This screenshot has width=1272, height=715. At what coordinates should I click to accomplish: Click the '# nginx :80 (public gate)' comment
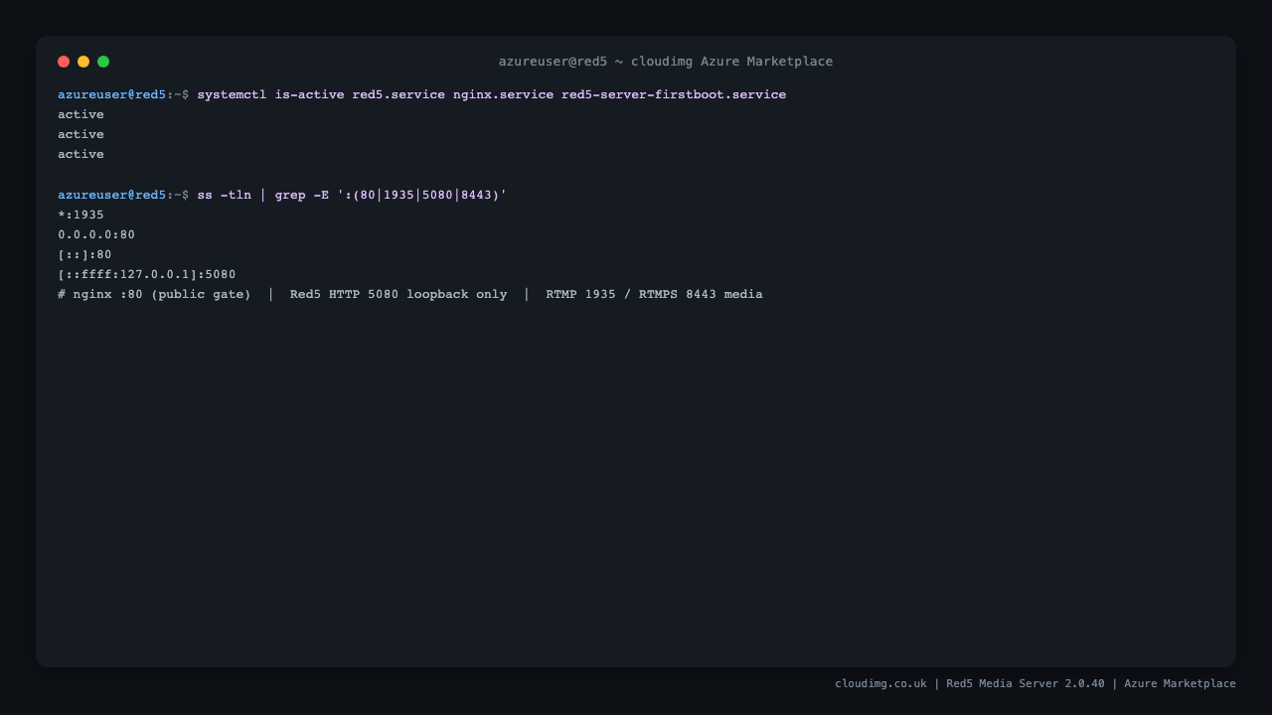(x=154, y=295)
